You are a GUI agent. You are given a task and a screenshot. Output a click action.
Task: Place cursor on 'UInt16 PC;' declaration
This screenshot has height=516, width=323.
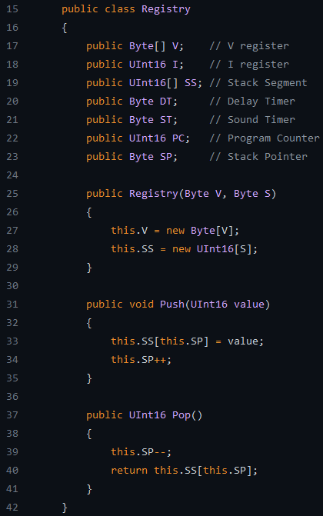click(x=160, y=138)
